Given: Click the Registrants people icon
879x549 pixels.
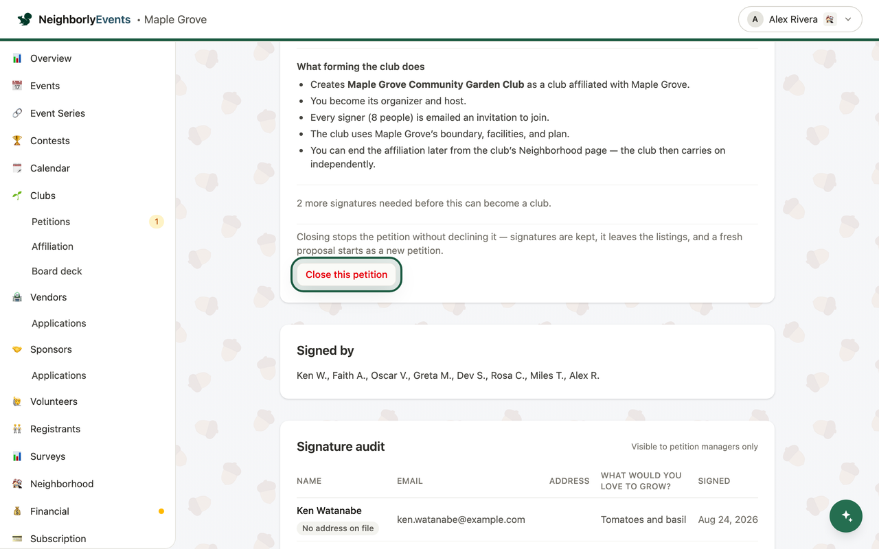Looking at the screenshot, I should tap(17, 429).
